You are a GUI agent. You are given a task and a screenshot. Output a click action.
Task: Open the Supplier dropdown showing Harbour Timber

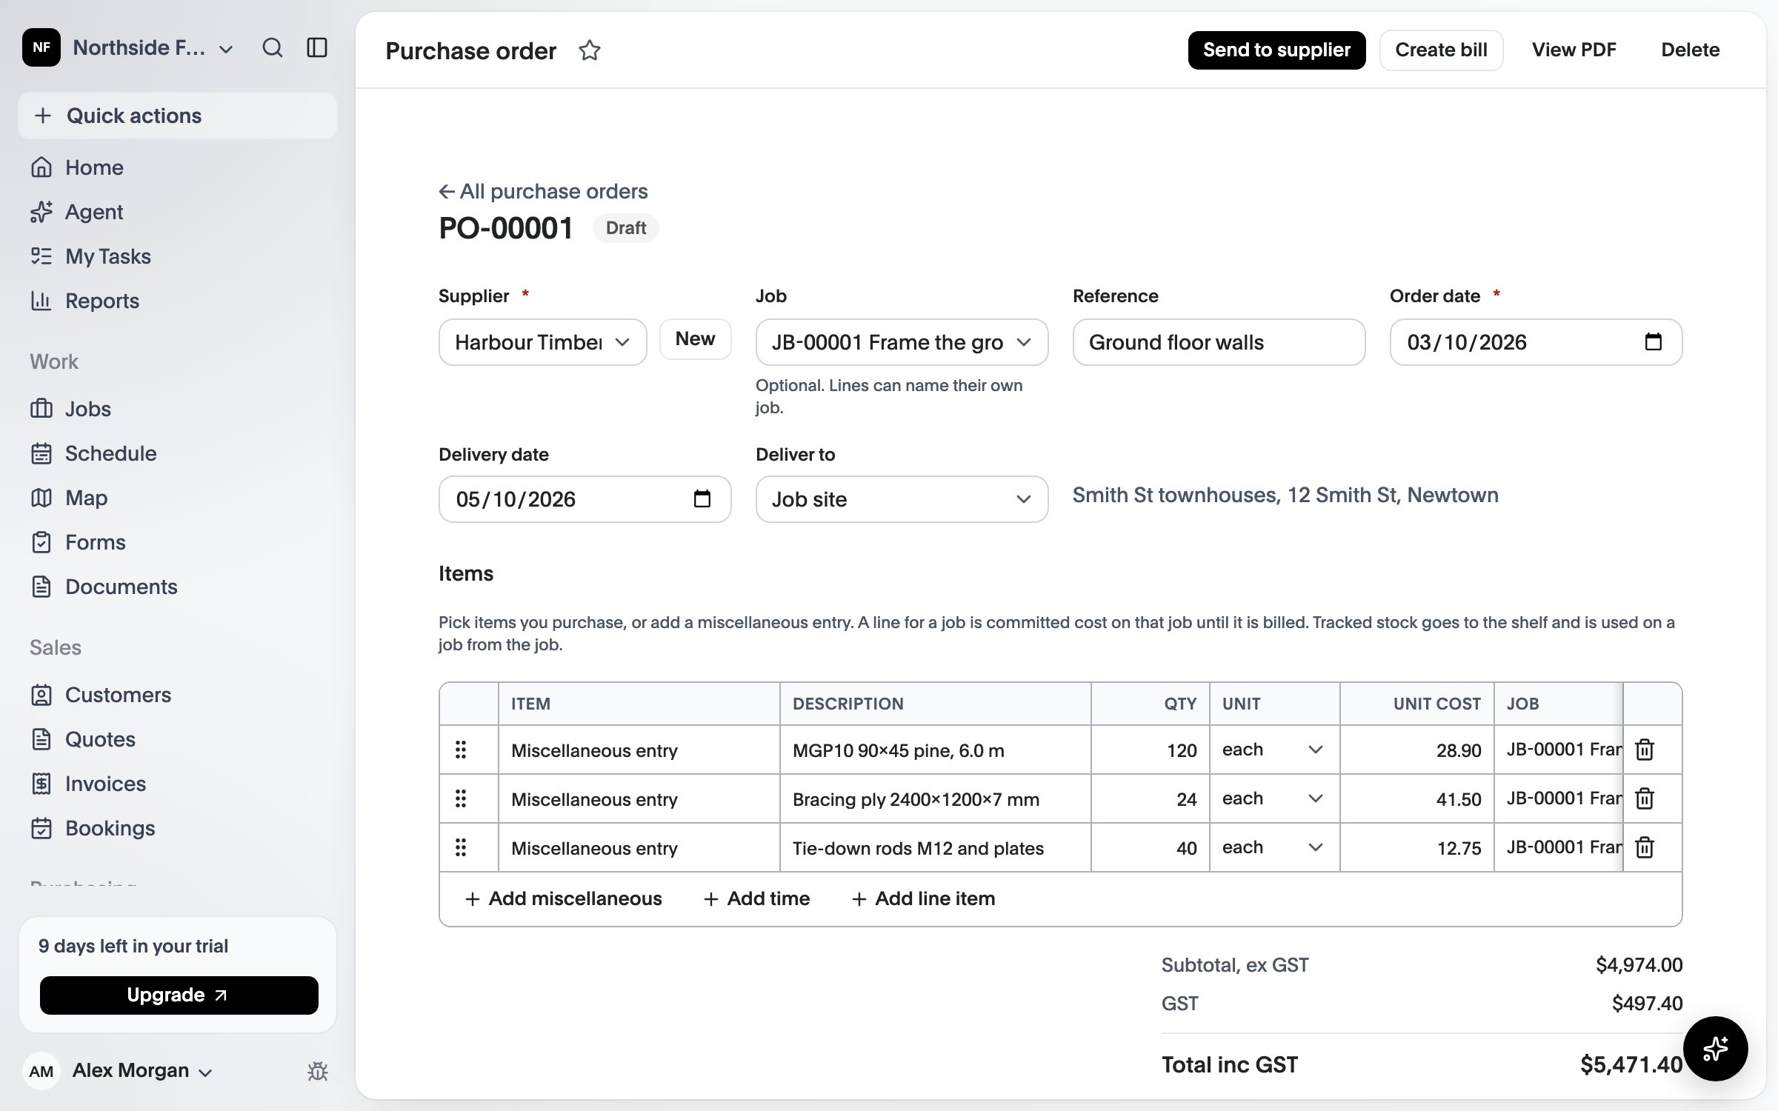pos(543,342)
